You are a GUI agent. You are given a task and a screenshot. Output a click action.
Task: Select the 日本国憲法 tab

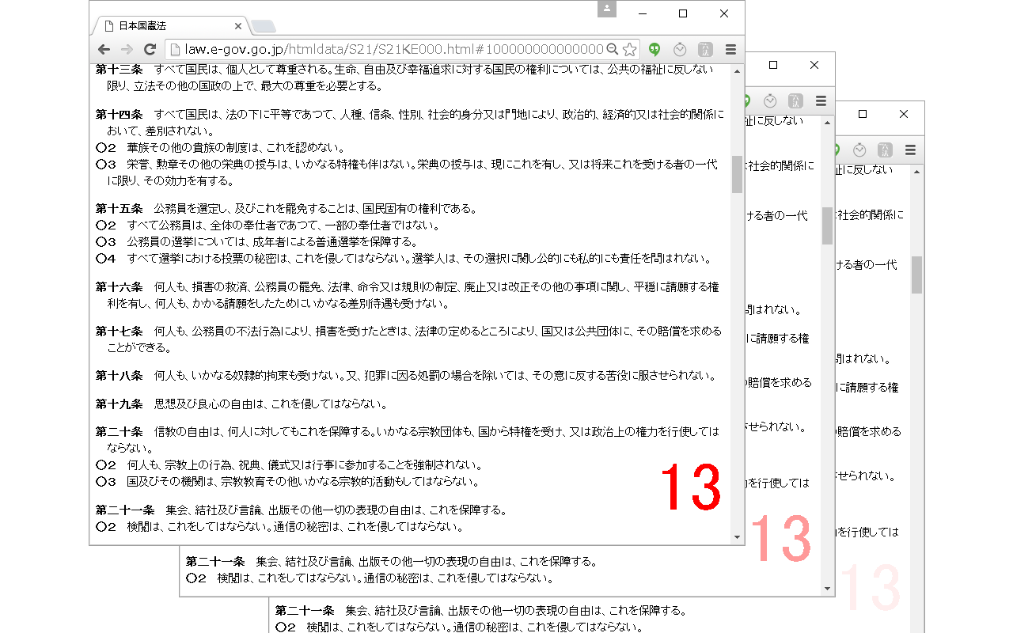pyautogui.click(x=170, y=26)
